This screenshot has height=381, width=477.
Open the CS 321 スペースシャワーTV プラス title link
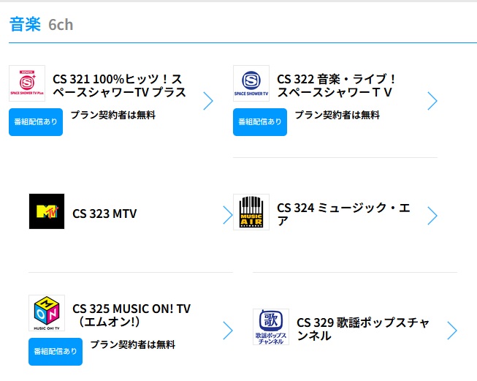[119, 86]
